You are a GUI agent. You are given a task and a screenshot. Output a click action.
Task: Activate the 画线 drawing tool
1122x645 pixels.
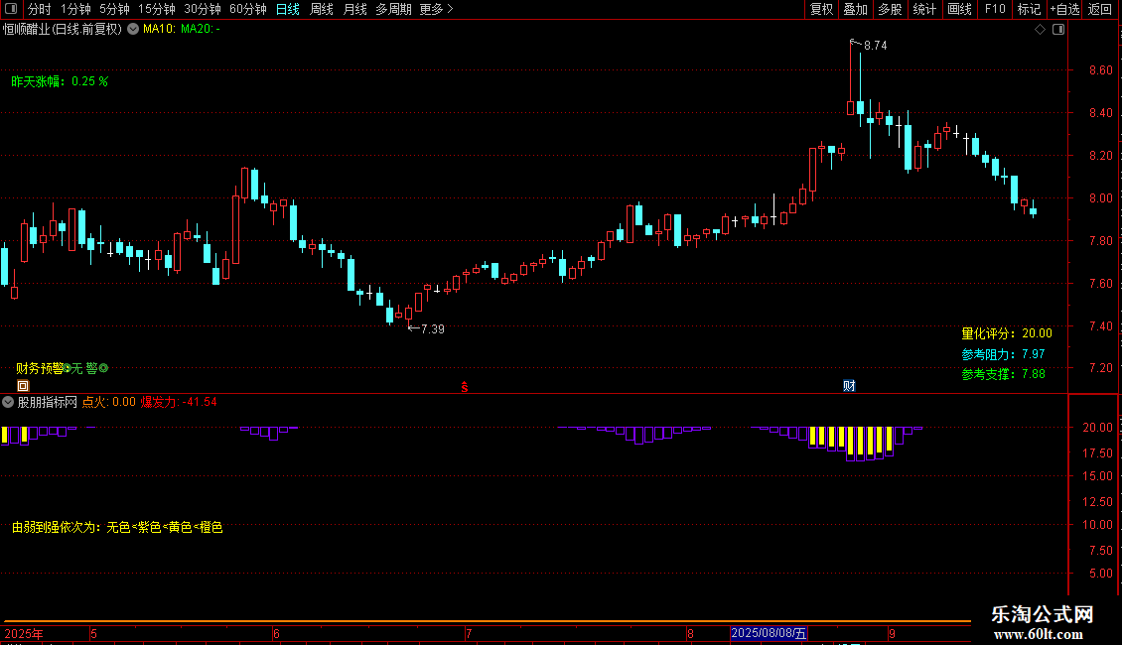pos(959,9)
